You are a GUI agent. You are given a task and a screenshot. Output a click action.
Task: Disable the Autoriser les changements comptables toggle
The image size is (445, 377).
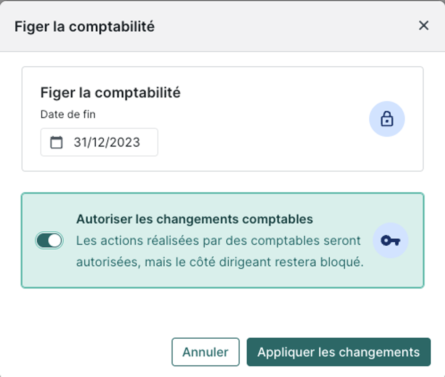[49, 241]
